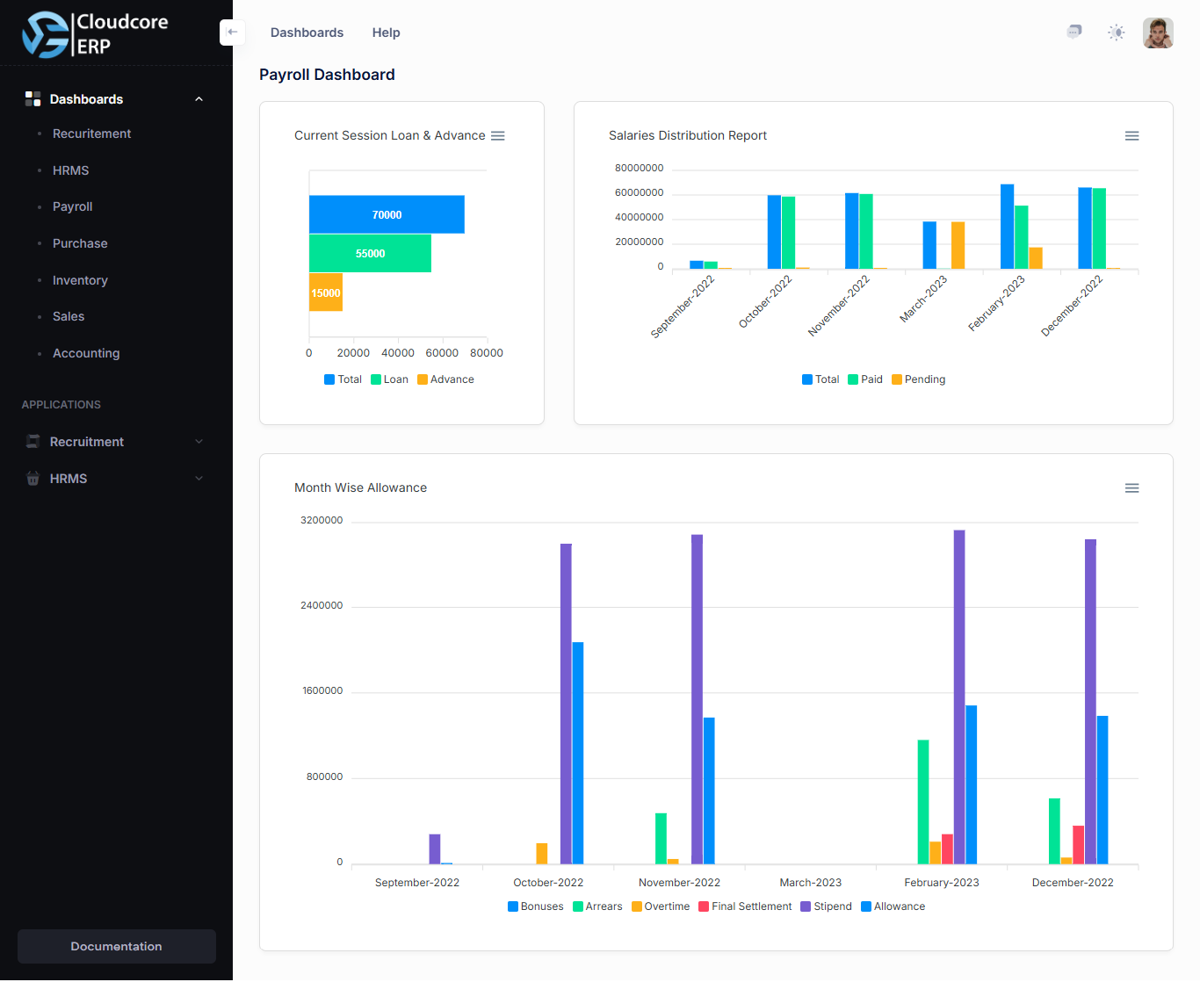Screen dimensions: 1200x982
Task: Open the Month Wise Allowance chart menu
Action: (x=1132, y=488)
